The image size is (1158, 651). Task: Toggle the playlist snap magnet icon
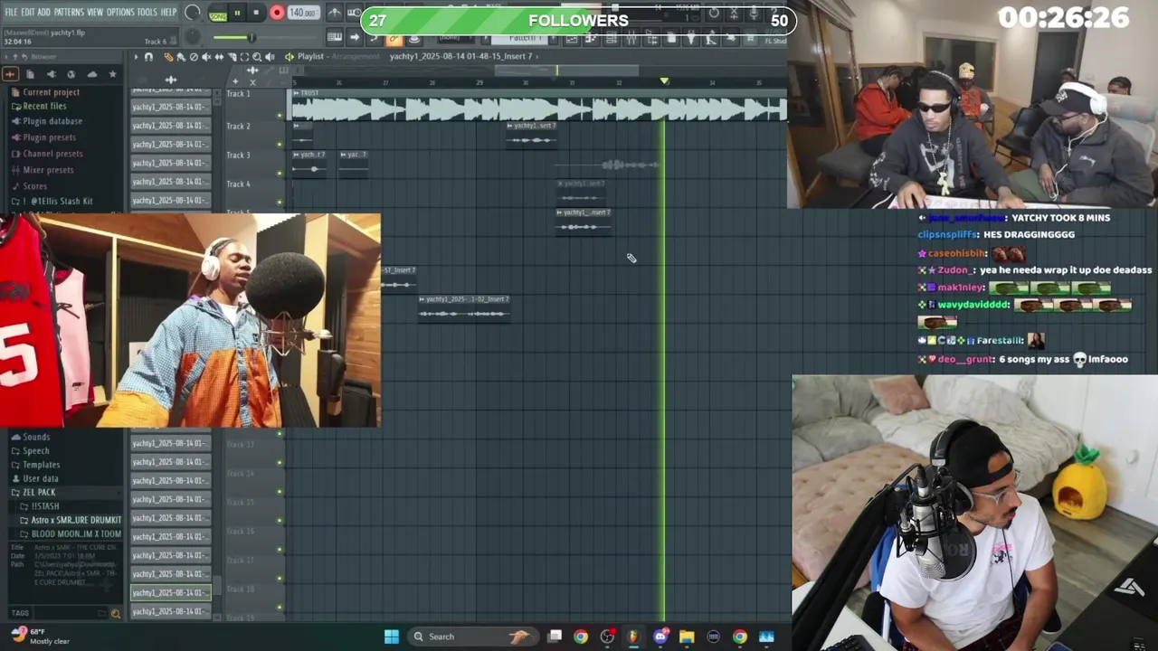[148, 57]
